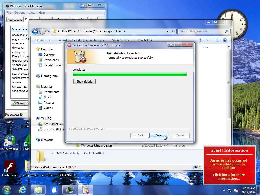Click the Forward arrow in Explorer window
Viewport: 260px width, 195px height.
[x=42, y=31]
